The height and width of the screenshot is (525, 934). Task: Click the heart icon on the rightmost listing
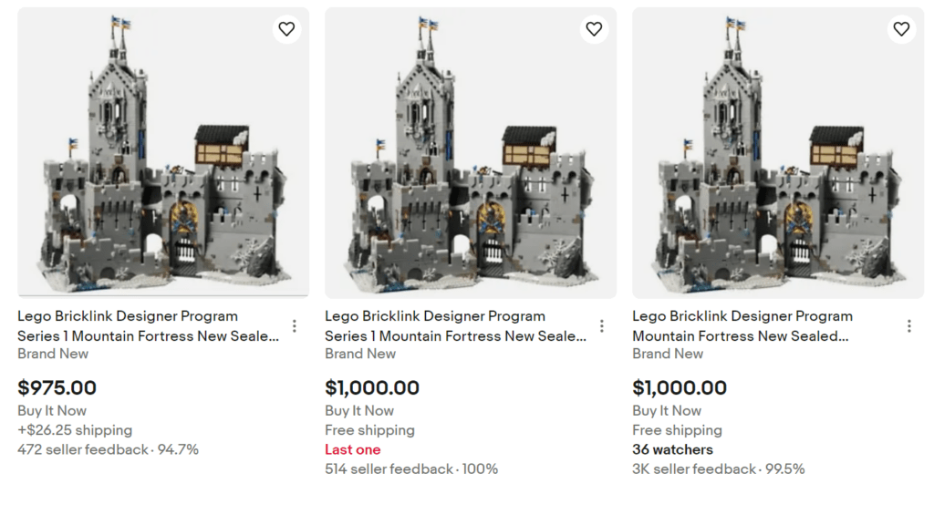click(901, 28)
